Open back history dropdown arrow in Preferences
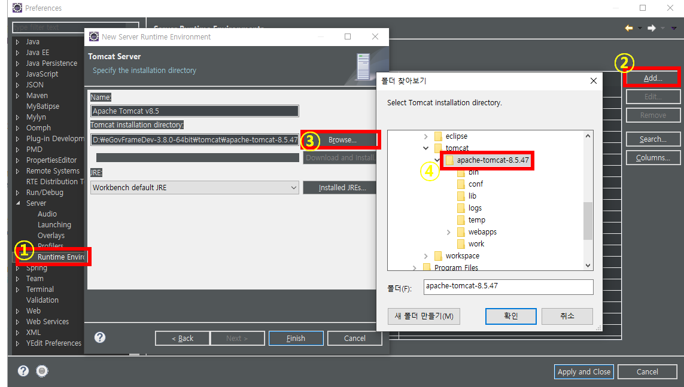 click(x=640, y=28)
